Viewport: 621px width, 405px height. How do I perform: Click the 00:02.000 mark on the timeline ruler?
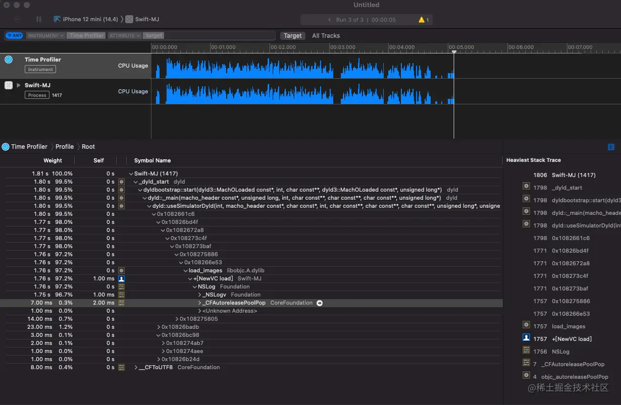point(283,47)
